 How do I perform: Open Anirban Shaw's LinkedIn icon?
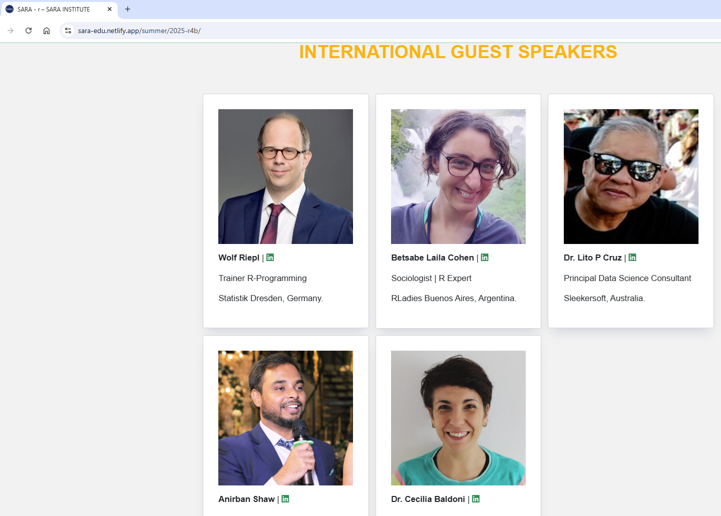tap(285, 499)
